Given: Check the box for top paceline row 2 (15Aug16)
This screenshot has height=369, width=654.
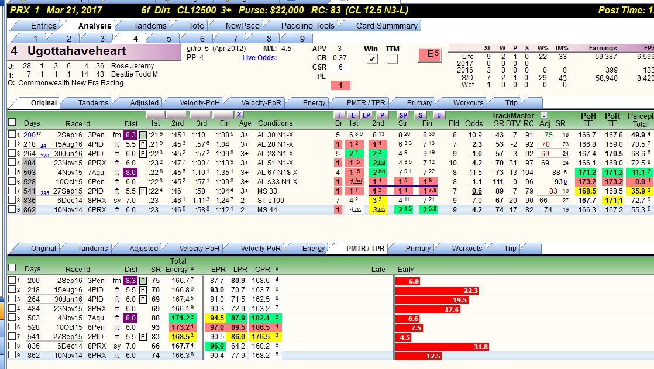Looking at the screenshot, I should point(12,144).
